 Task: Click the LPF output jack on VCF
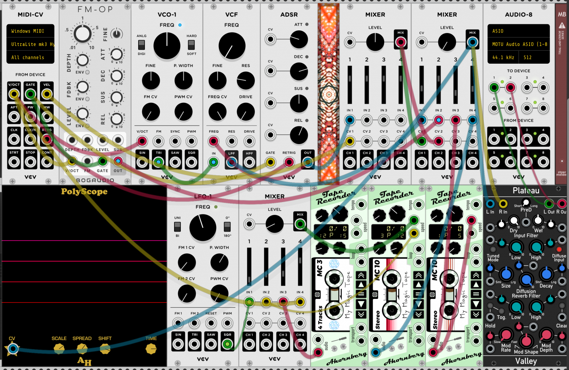232,162
